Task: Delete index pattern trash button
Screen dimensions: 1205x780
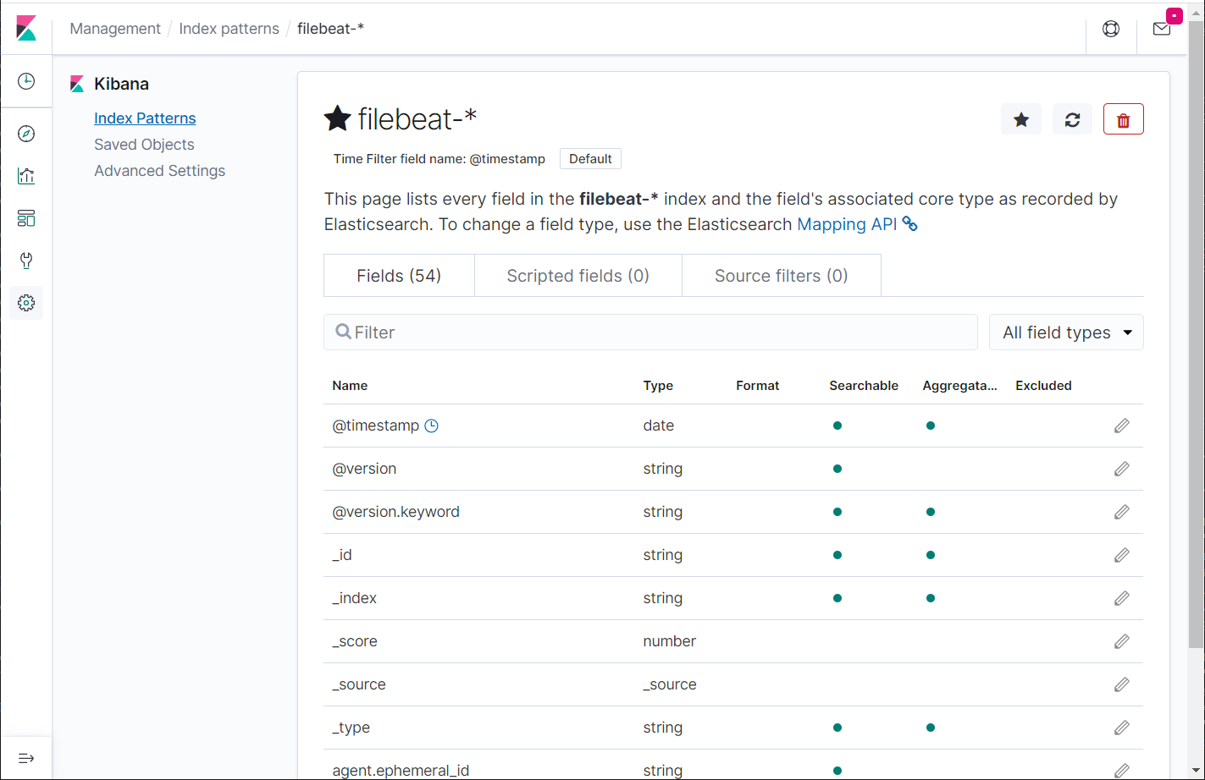Action: [1124, 119]
